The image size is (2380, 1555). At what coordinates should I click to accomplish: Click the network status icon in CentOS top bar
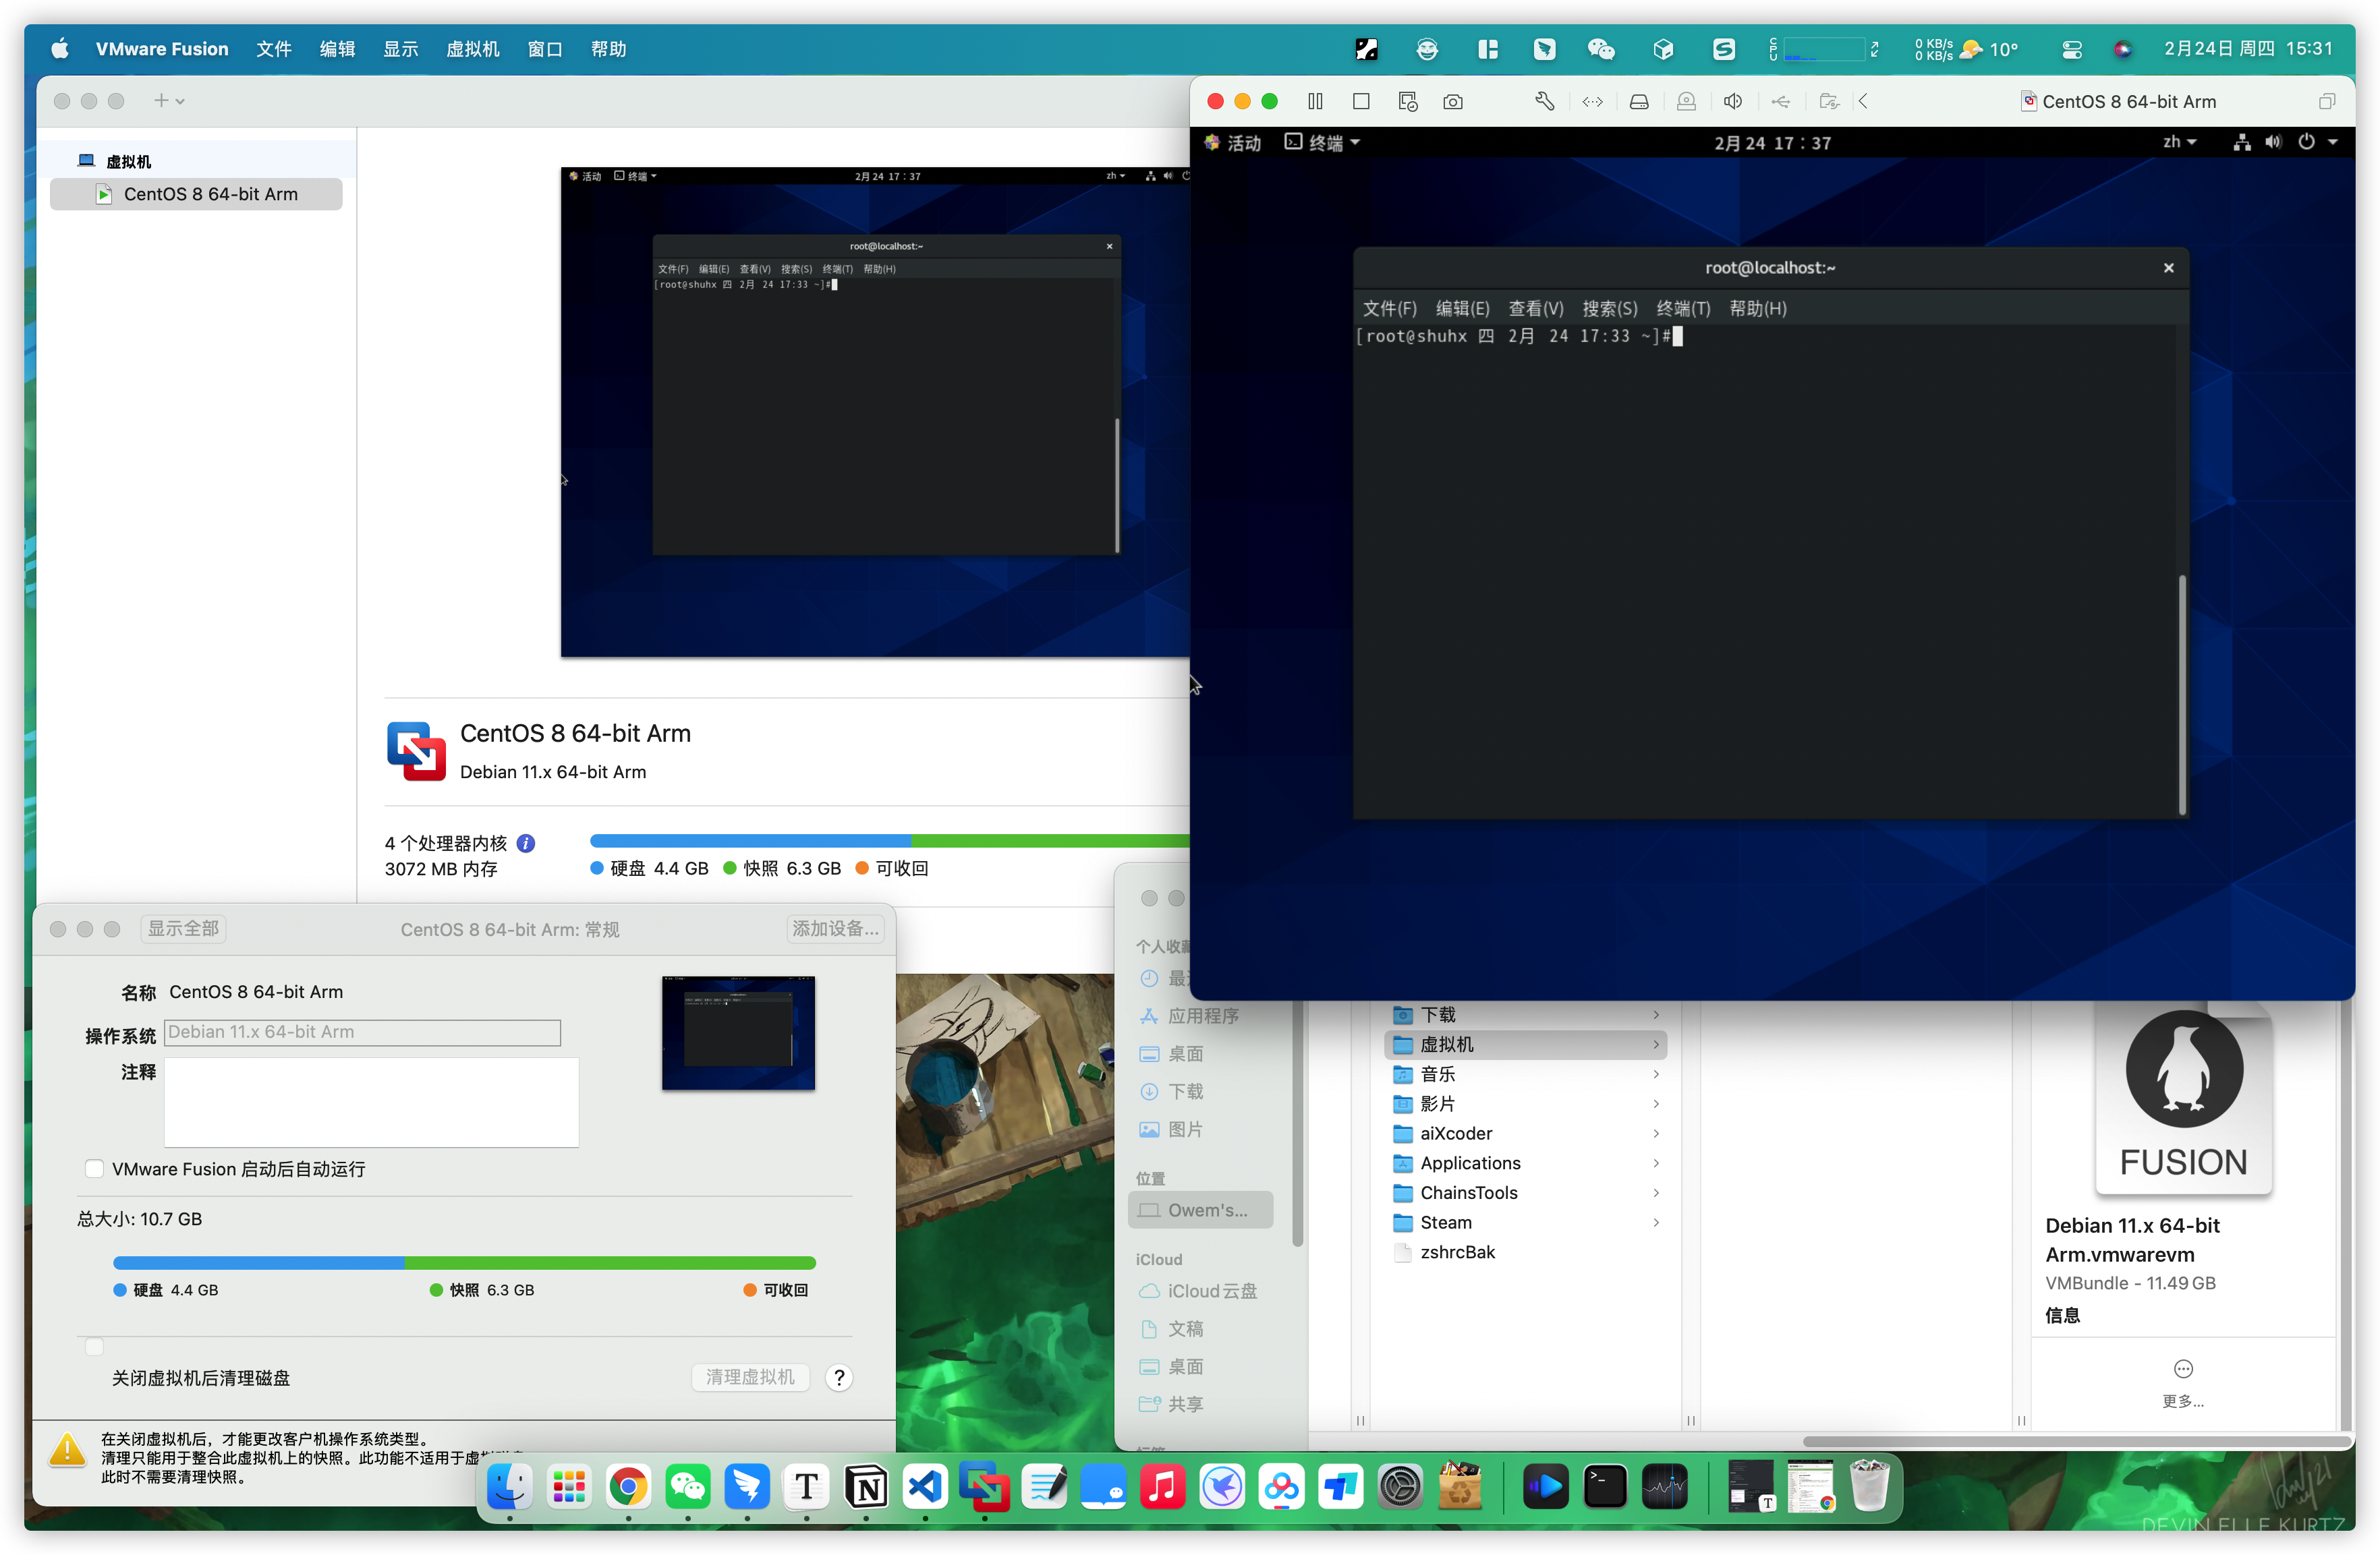tap(2242, 142)
